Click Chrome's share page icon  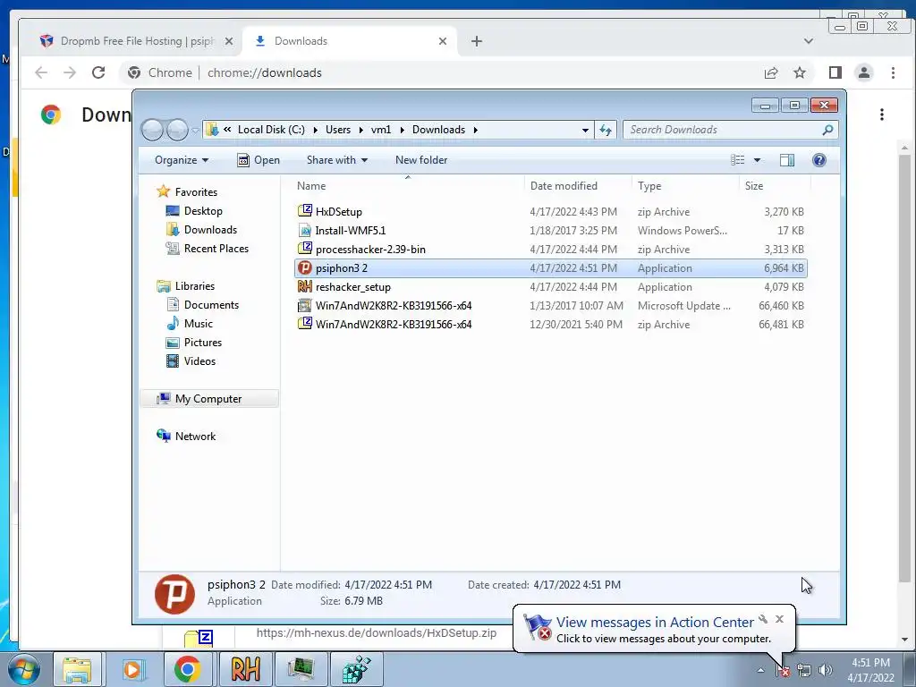click(771, 72)
